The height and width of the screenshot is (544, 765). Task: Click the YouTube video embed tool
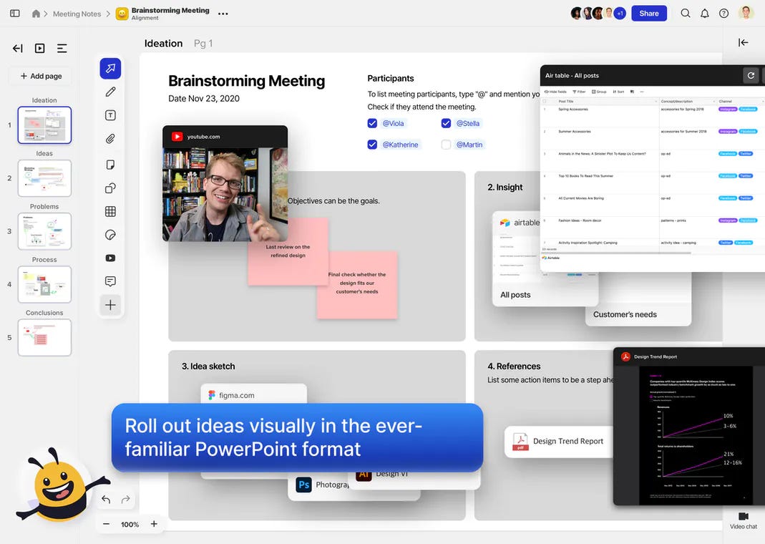click(110, 258)
